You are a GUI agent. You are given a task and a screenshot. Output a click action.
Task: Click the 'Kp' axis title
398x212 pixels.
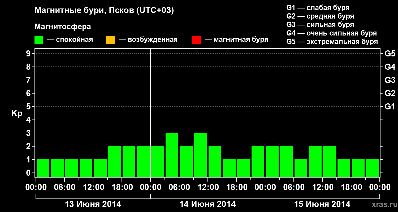pyautogui.click(x=17, y=114)
